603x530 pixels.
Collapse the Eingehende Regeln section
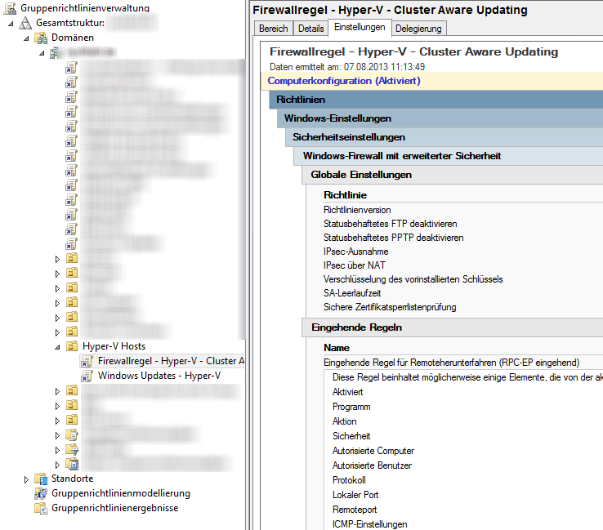click(453, 327)
